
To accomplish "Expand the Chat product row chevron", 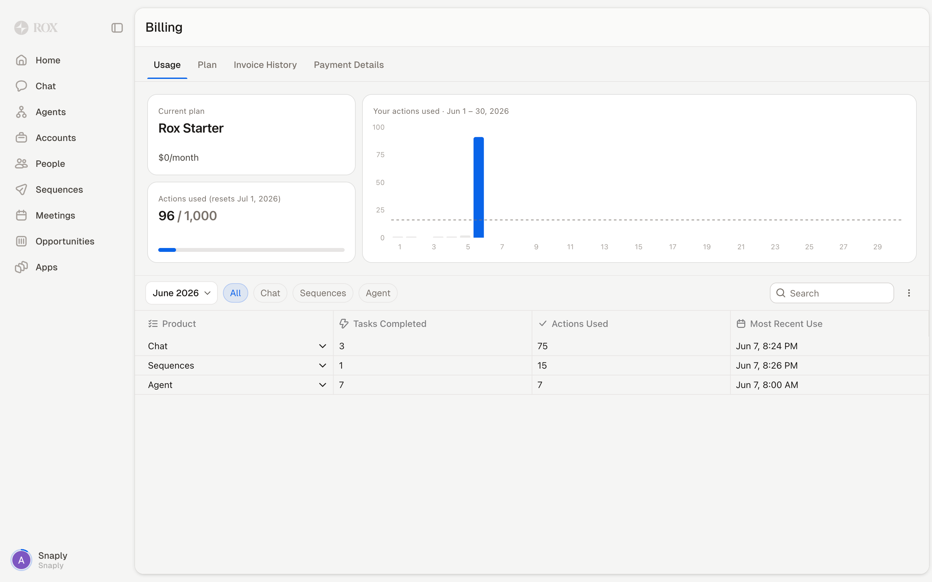I will point(323,346).
